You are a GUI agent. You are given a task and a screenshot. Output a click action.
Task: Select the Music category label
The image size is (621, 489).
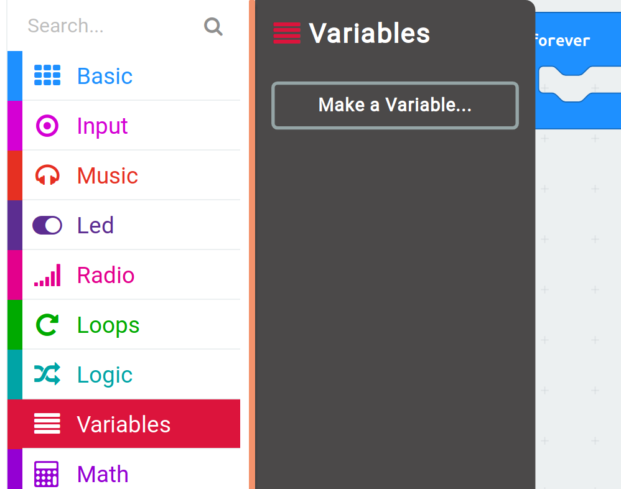coord(107,175)
